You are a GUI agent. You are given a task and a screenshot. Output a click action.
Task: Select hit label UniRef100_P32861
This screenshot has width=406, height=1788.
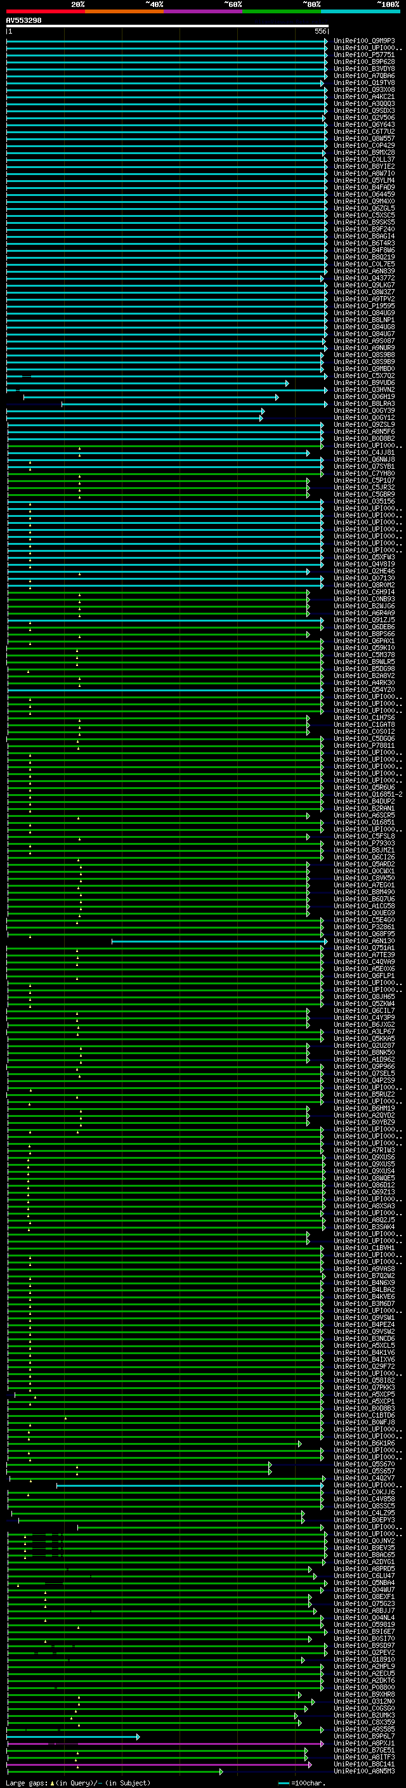pos(364,927)
